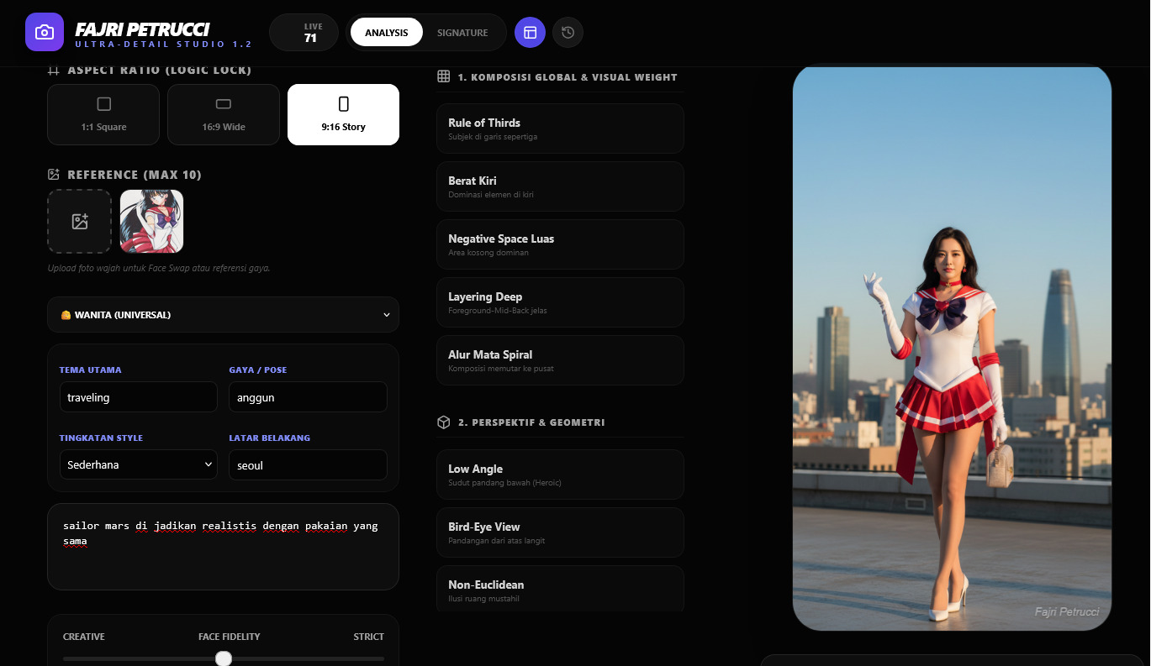This screenshot has height=666, width=1151.
Task: Switch to the Analysis tab
Action: [387, 33]
